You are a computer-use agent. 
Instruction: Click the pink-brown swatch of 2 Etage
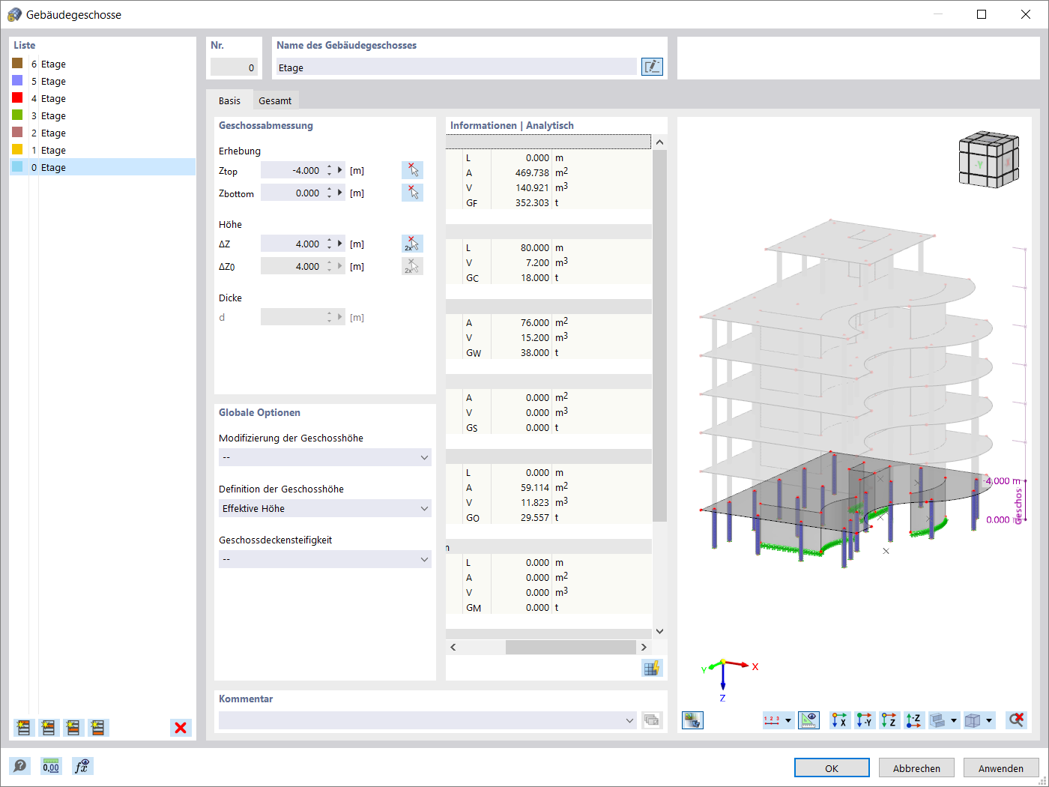pos(17,133)
